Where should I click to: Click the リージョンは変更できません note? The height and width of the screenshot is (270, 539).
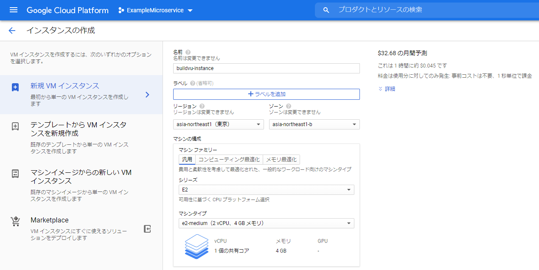204,112
